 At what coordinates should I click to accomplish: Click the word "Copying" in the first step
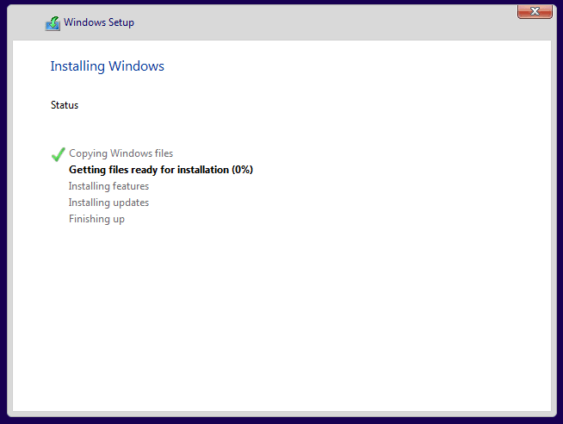tap(89, 153)
